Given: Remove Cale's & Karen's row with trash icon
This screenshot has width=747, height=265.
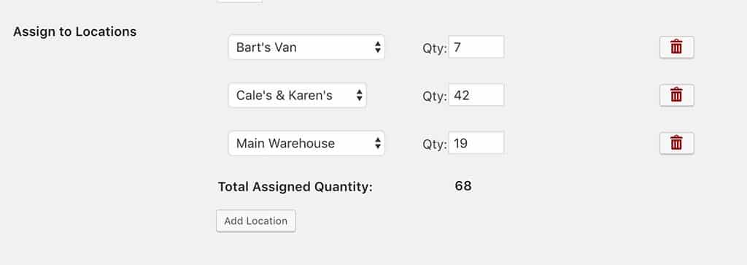Looking at the screenshot, I should coord(676,96).
